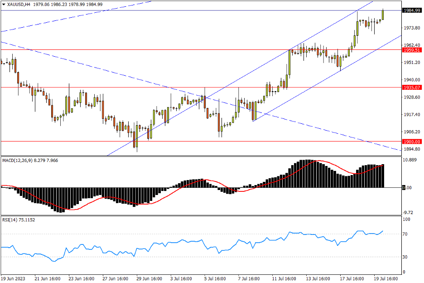
Task: Click the red 1935.07 price level tag
Action: click(412, 87)
